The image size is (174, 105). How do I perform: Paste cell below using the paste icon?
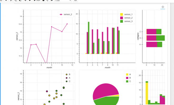coord(20,1)
